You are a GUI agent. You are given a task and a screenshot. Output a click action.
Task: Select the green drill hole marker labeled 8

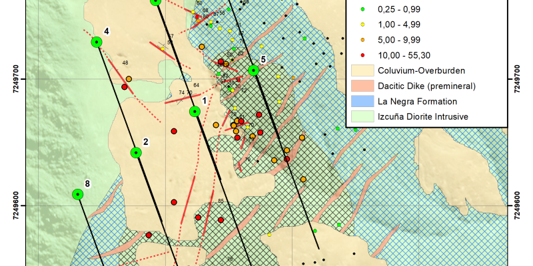(x=78, y=194)
